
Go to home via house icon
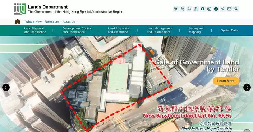(x=17, y=21)
